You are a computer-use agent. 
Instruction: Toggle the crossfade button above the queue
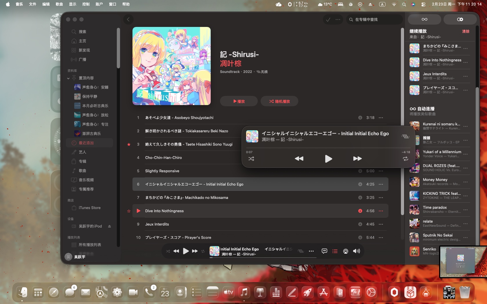pyautogui.click(x=460, y=19)
